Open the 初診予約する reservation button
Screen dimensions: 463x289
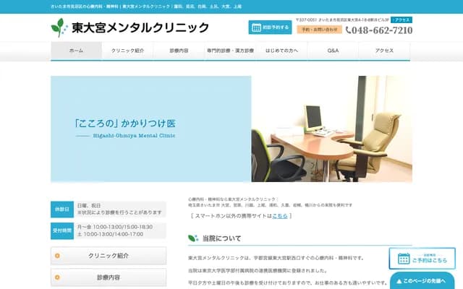pyautogui.click(x=270, y=27)
